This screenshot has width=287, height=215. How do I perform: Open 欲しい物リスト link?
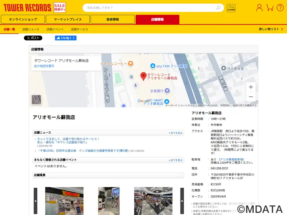coord(271,29)
